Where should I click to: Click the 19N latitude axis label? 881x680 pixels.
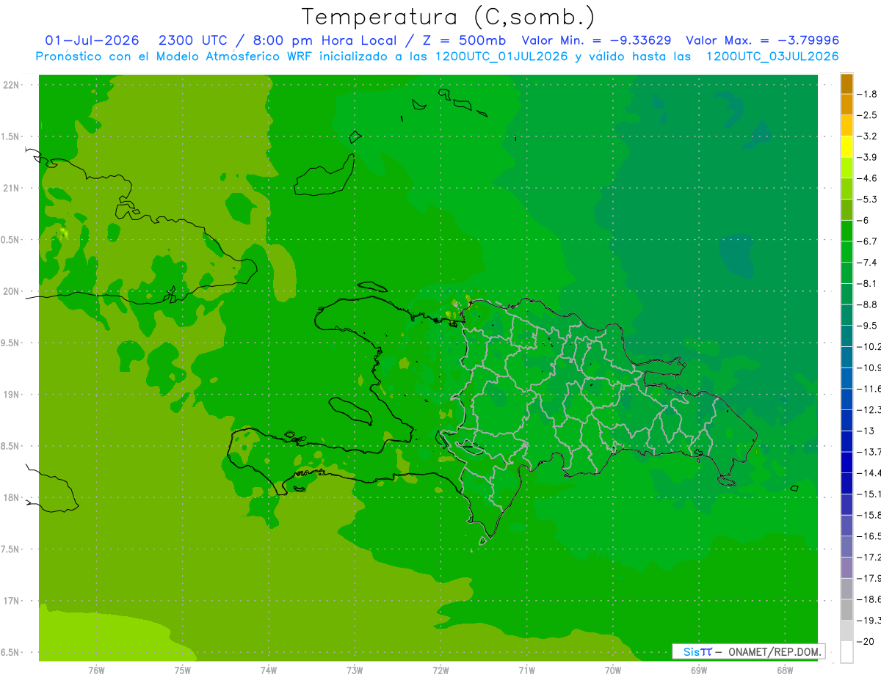(x=11, y=395)
